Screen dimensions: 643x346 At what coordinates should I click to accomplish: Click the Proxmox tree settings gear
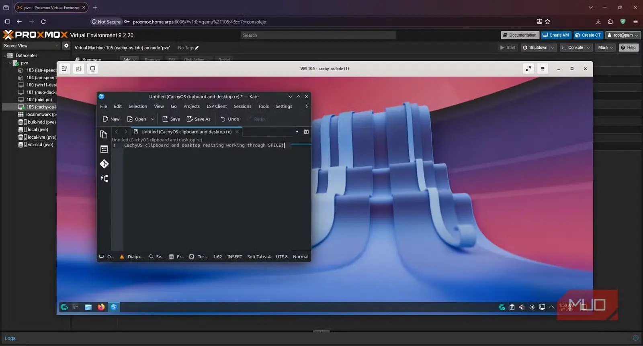point(66,46)
